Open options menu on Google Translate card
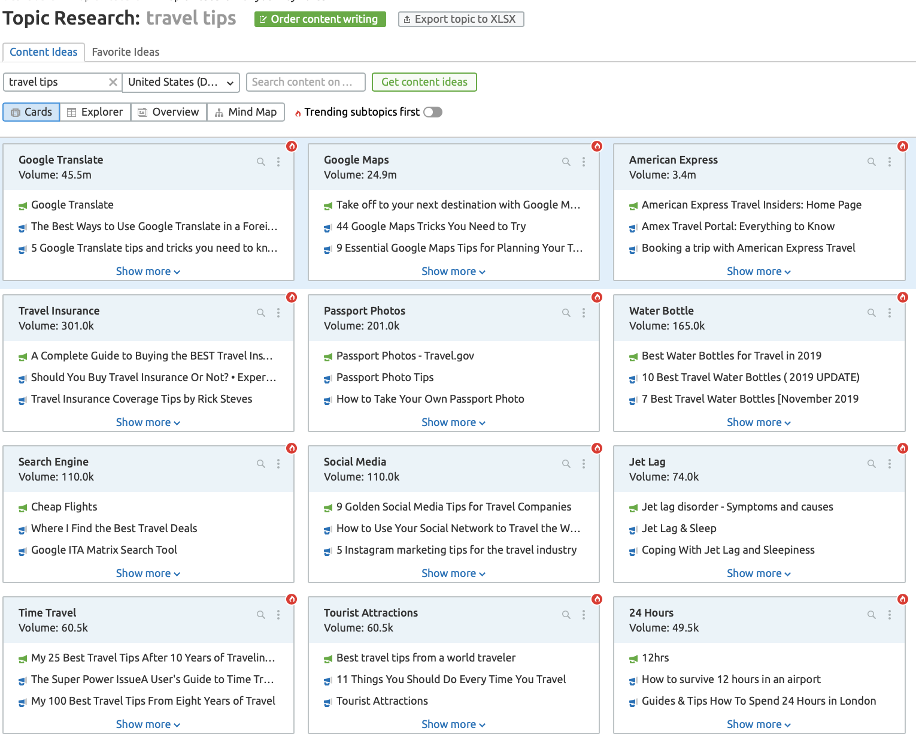 [278, 162]
